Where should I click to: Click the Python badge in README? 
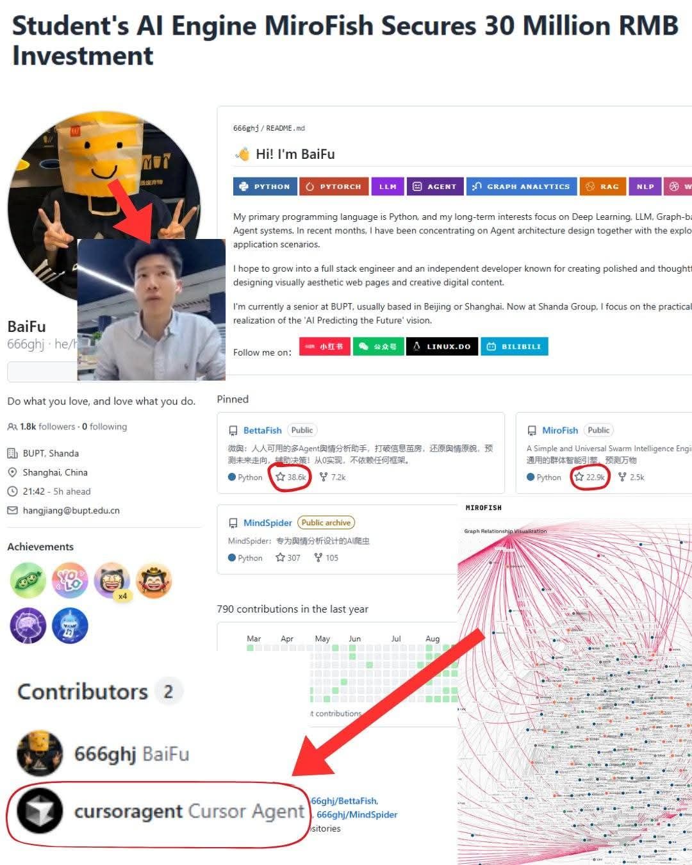pyautogui.click(x=263, y=186)
